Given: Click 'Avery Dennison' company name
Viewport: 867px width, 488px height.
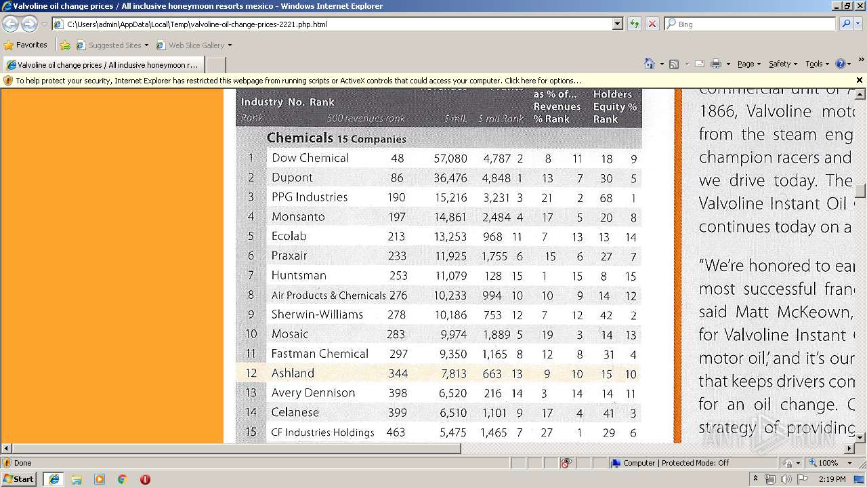Looking at the screenshot, I should (313, 393).
